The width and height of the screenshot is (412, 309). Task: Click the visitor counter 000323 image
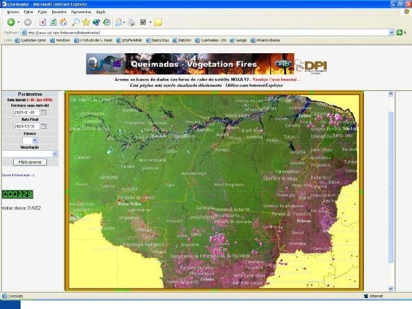[17, 194]
